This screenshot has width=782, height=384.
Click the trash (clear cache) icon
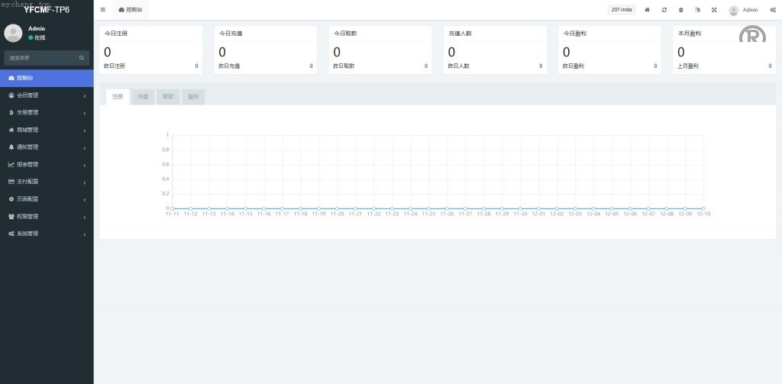point(680,10)
